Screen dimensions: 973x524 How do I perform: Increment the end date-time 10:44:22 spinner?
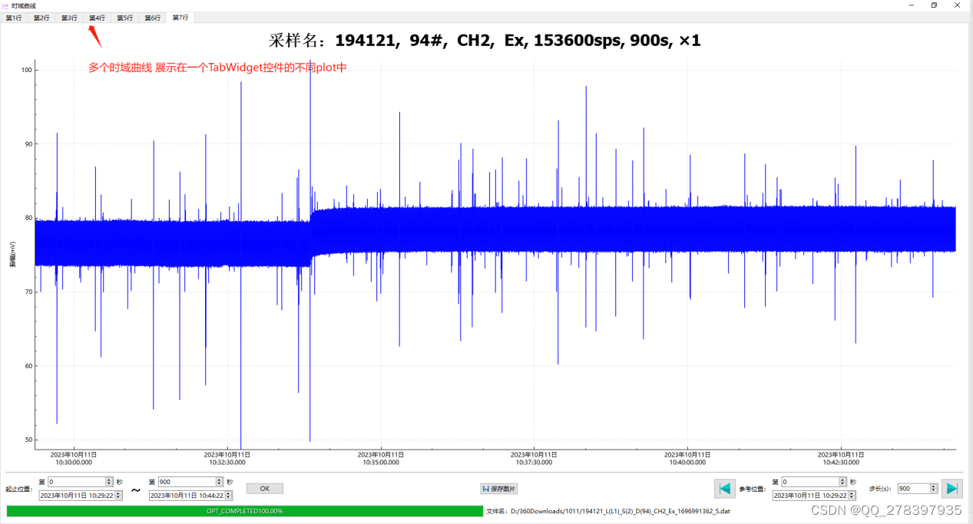coord(228,493)
